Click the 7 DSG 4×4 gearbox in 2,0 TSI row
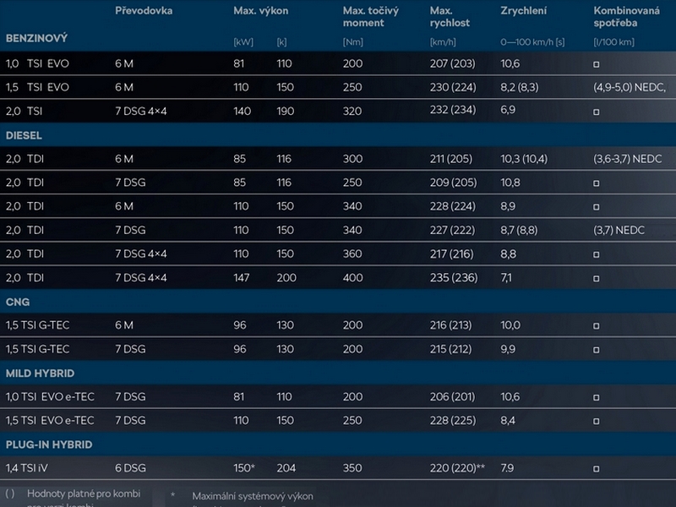676x507 pixels. tap(140, 112)
